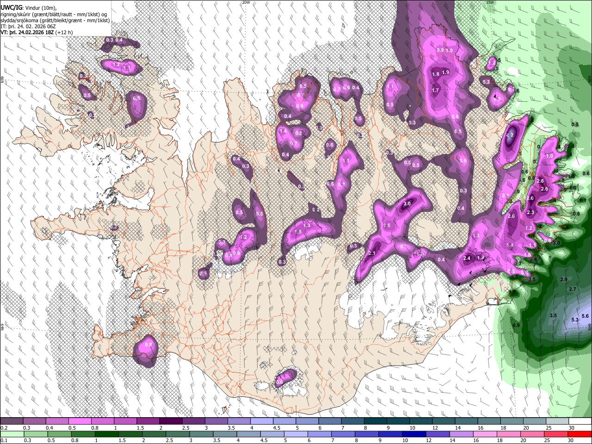Click the 4.2 value in the dark purple area

tap(510, 136)
